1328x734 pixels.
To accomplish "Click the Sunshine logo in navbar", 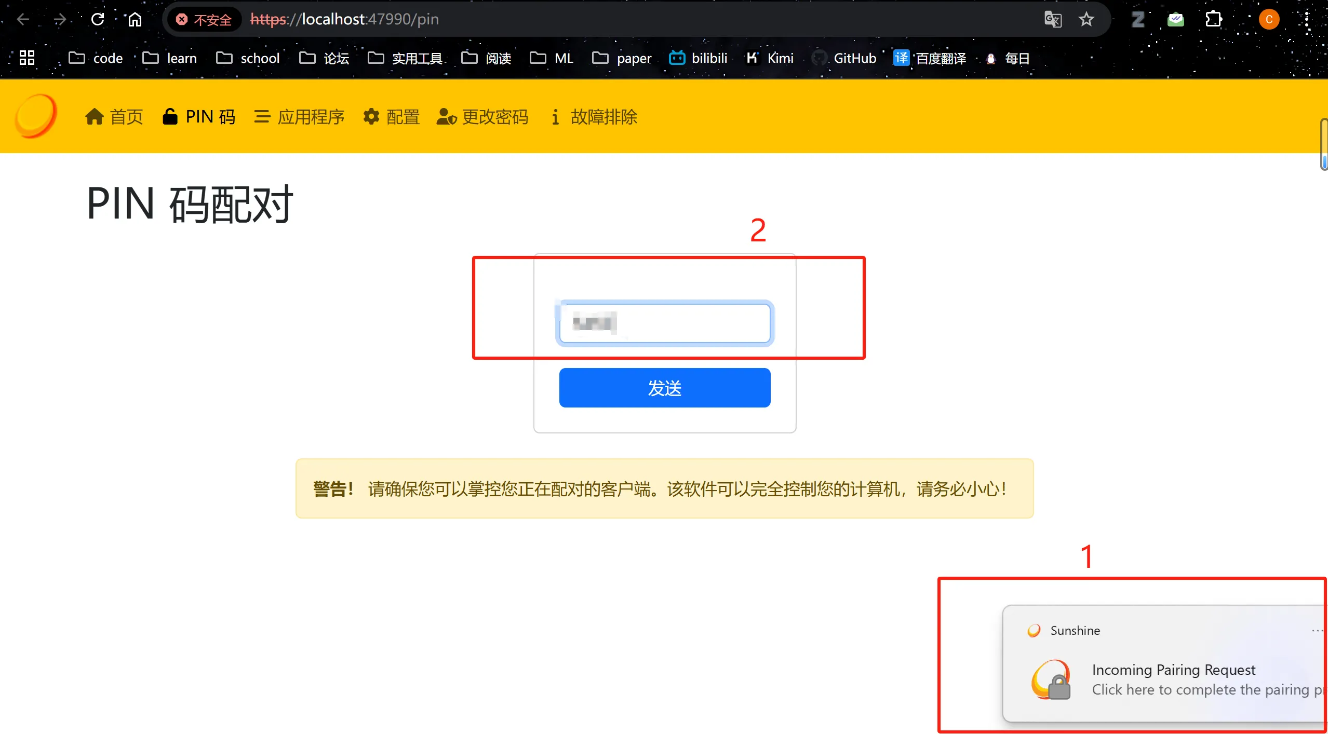I will [x=35, y=116].
